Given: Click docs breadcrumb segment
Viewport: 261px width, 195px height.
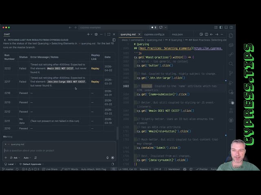Looking at the screenshot, I should click(x=124, y=40).
